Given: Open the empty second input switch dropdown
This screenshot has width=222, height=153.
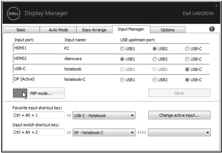Looking at the screenshot, I should pyautogui.click(x=179, y=132).
